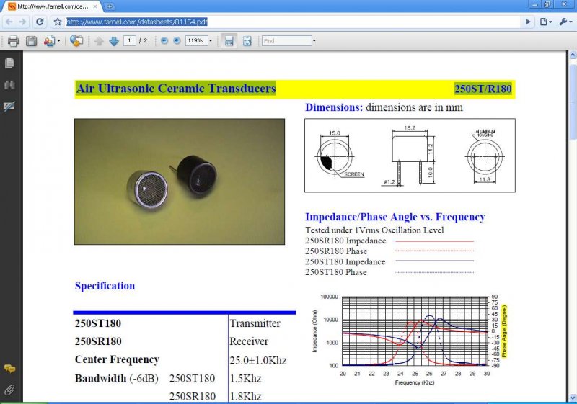
Task: Open the Pages thumbnails panel
Action: (x=9, y=63)
